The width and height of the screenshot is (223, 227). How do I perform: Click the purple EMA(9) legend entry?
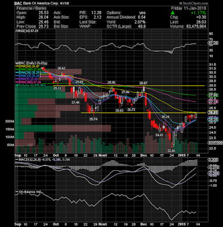[27, 79]
